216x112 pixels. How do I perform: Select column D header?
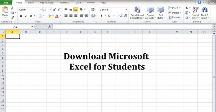pyautogui.click(x=53, y=32)
